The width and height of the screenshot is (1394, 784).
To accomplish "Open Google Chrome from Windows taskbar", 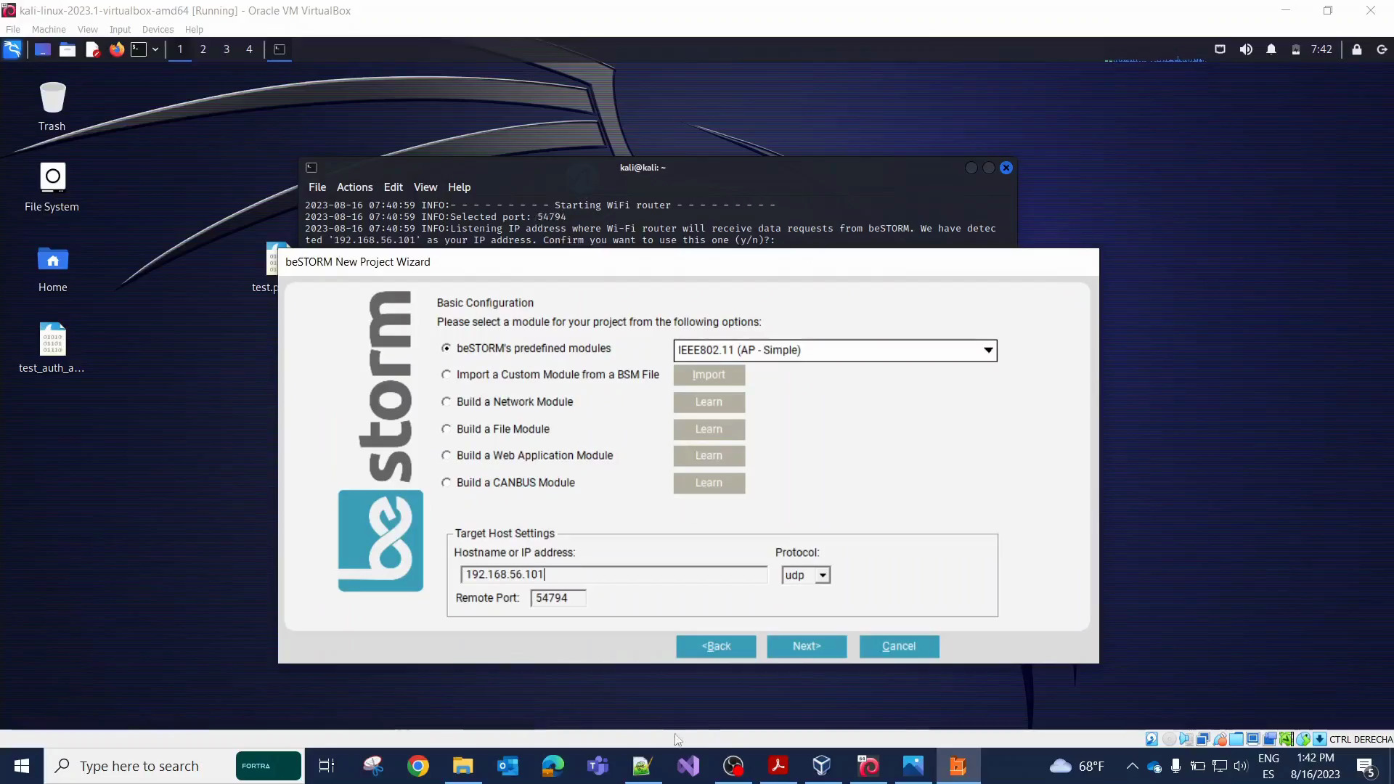I will [418, 766].
